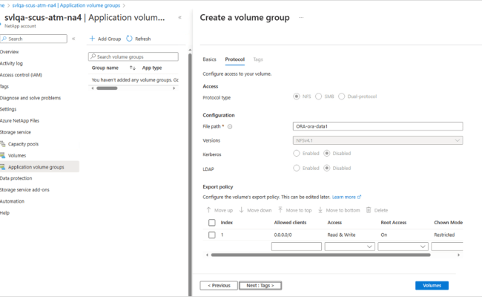The height and width of the screenshot is (297, 482).
Task: Select LDAP Disabled radio button
Action: pyautogui.click(x=327, y=168)
